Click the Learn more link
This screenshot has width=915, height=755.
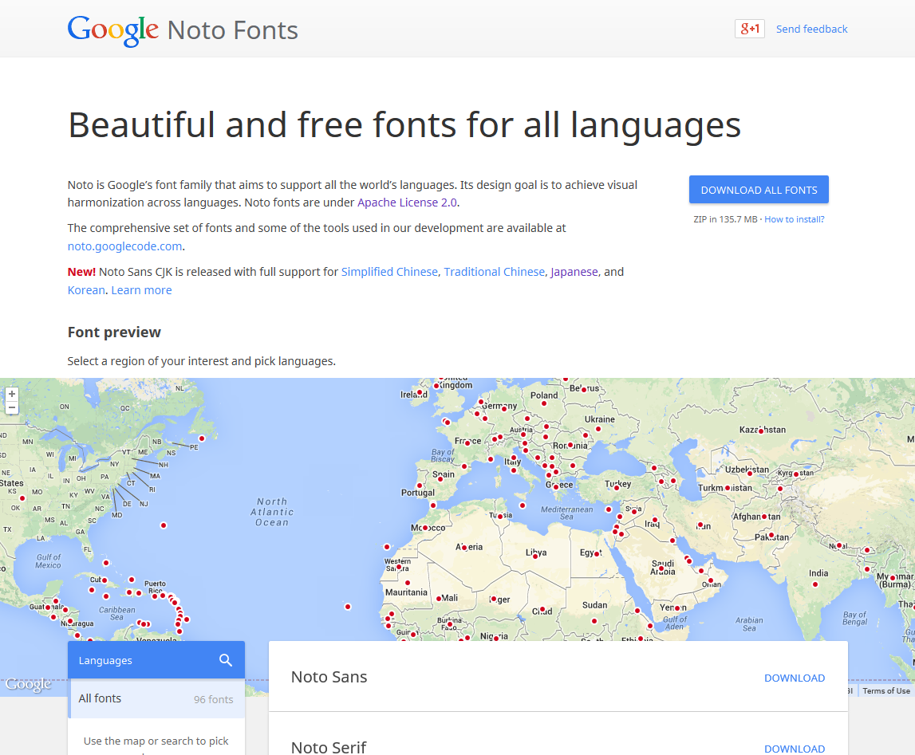pyautogui.click(x=142, y=289)
